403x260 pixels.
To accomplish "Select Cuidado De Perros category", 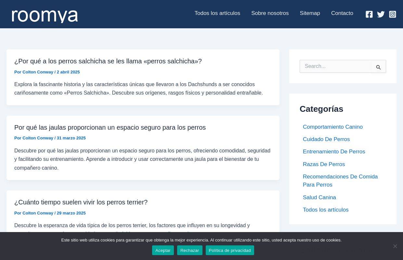I will [x=326, y=139].
